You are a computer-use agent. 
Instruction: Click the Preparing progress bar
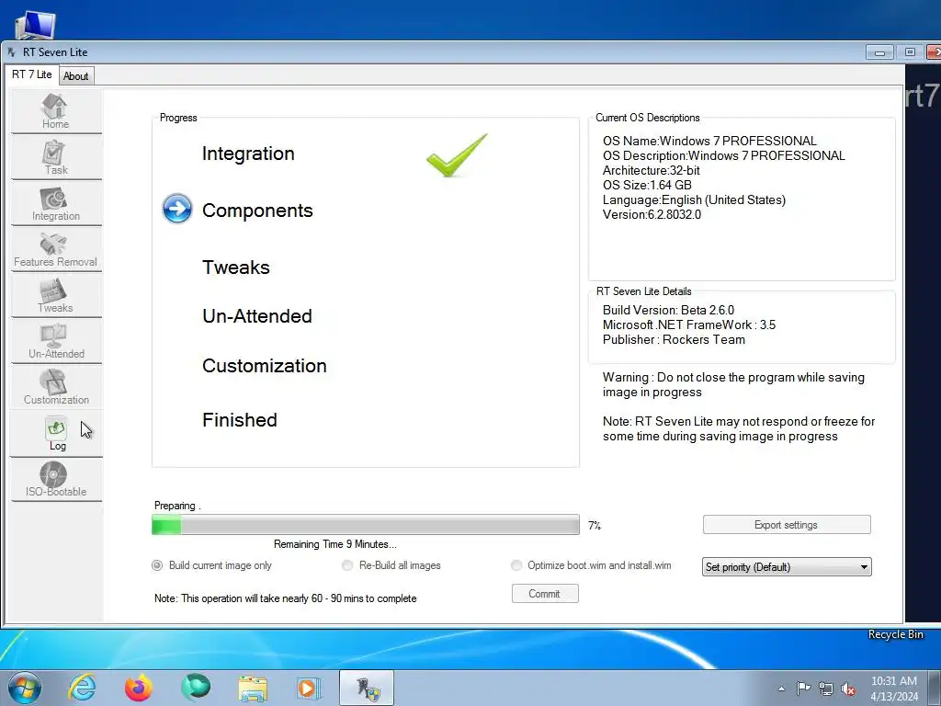point(366,525)
